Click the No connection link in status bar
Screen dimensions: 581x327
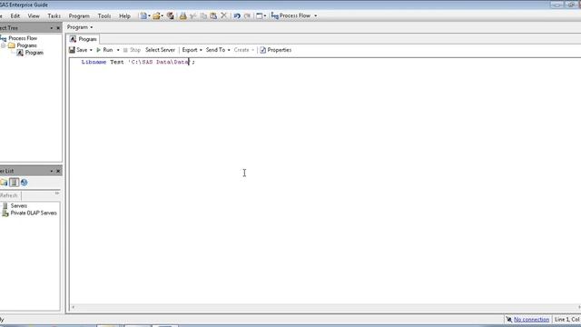point(531,319)
